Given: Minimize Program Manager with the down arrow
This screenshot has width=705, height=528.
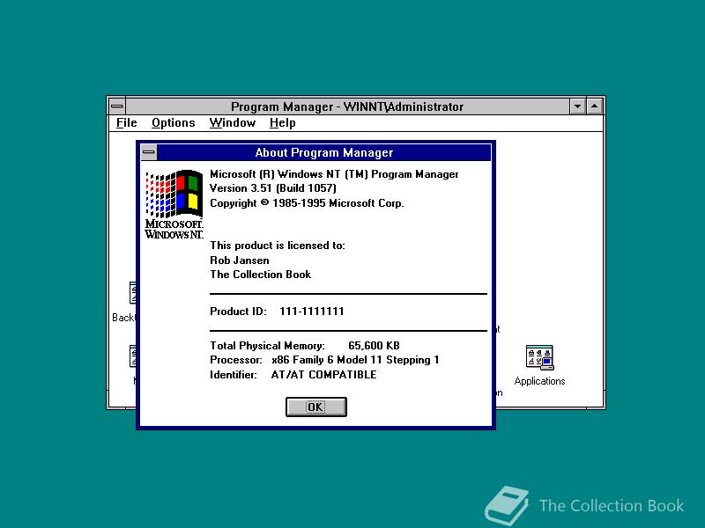Looking at the screenshot, I should (x=577, y=106).
